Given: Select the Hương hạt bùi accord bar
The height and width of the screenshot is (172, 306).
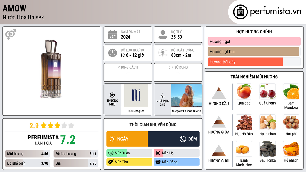Looking at the screenshot, I should click(254, 51).
